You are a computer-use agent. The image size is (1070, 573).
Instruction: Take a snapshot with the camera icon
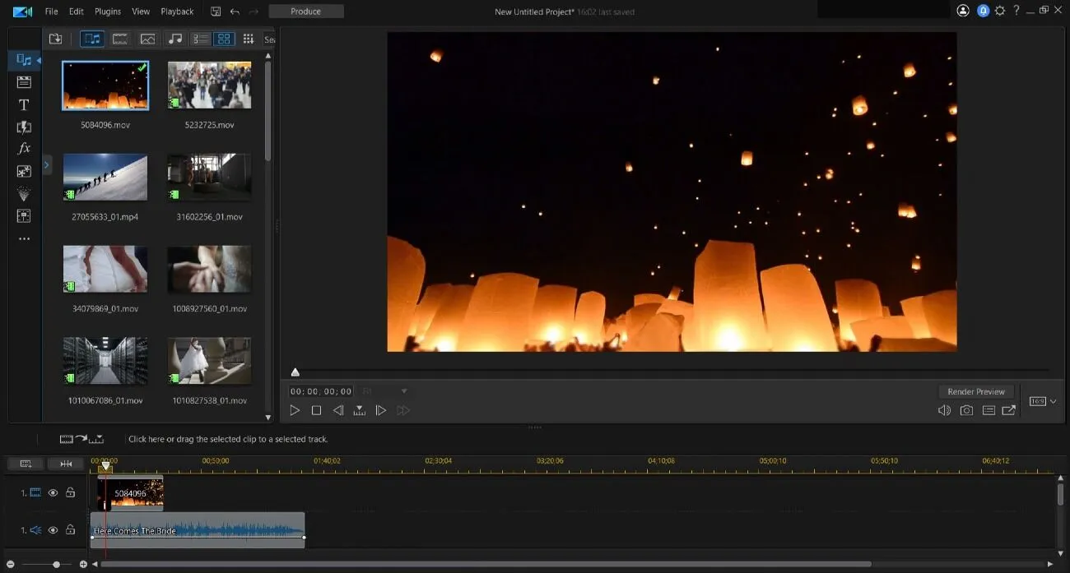(966, 410)
